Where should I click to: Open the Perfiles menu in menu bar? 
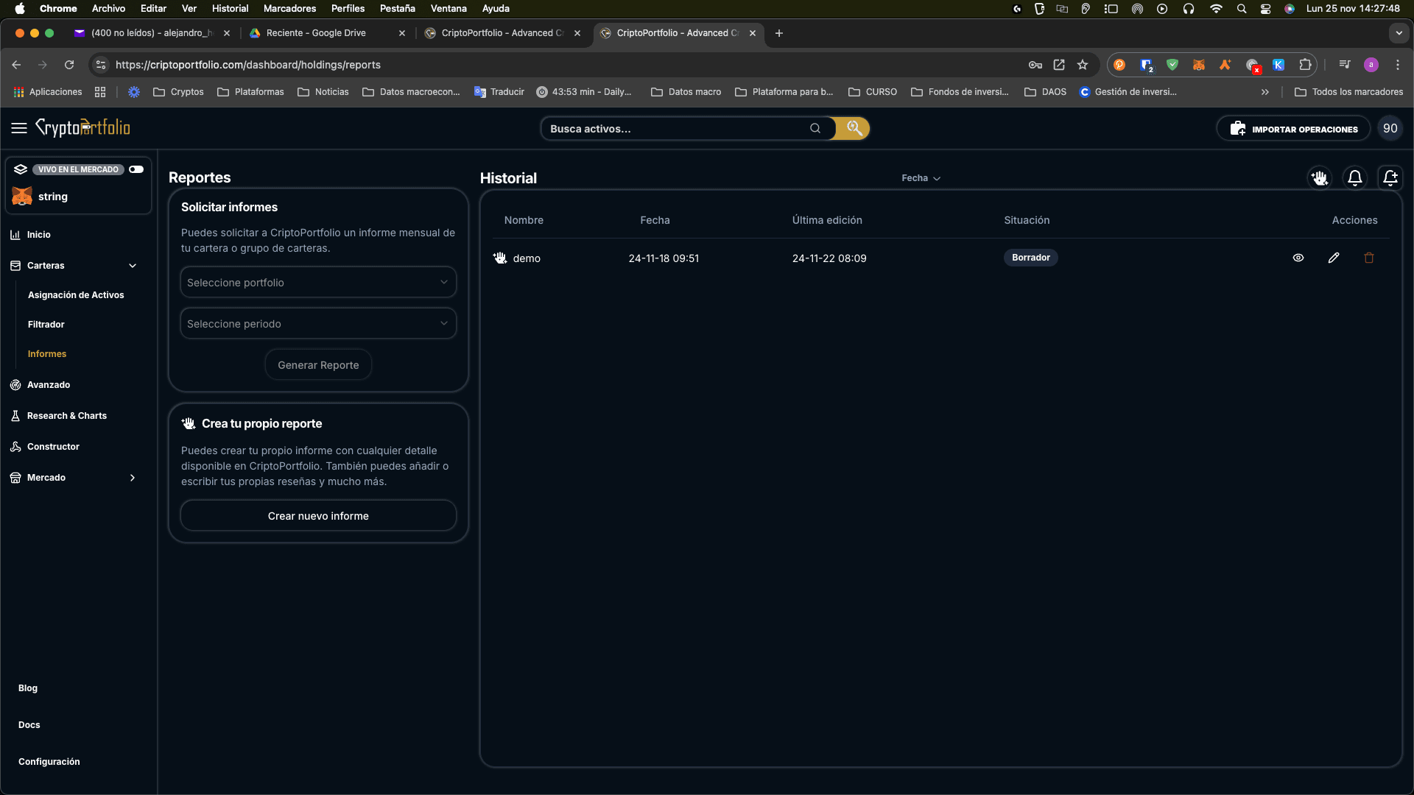348,9
